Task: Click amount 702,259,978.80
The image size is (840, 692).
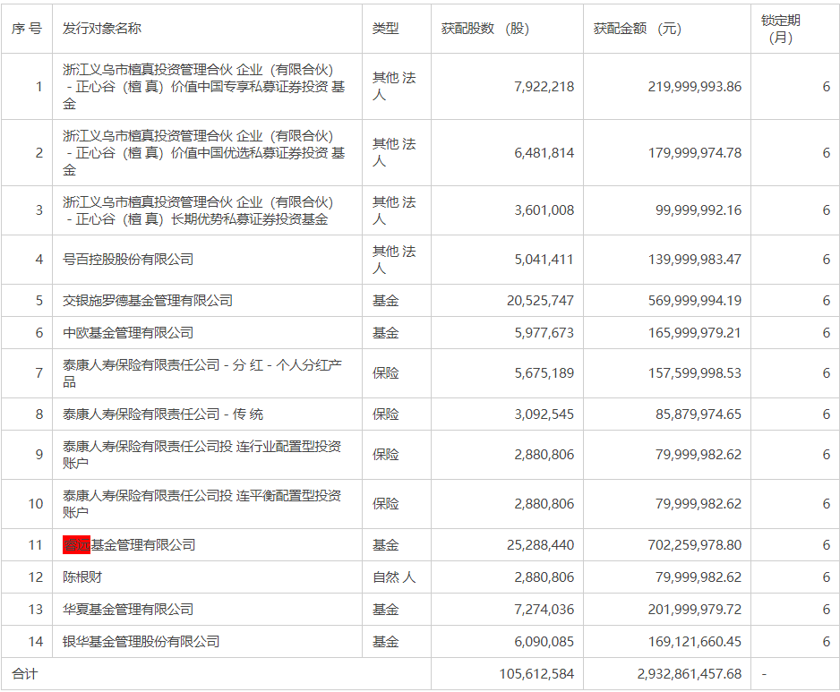Action: pyautogui.click(x=695, y=545)
